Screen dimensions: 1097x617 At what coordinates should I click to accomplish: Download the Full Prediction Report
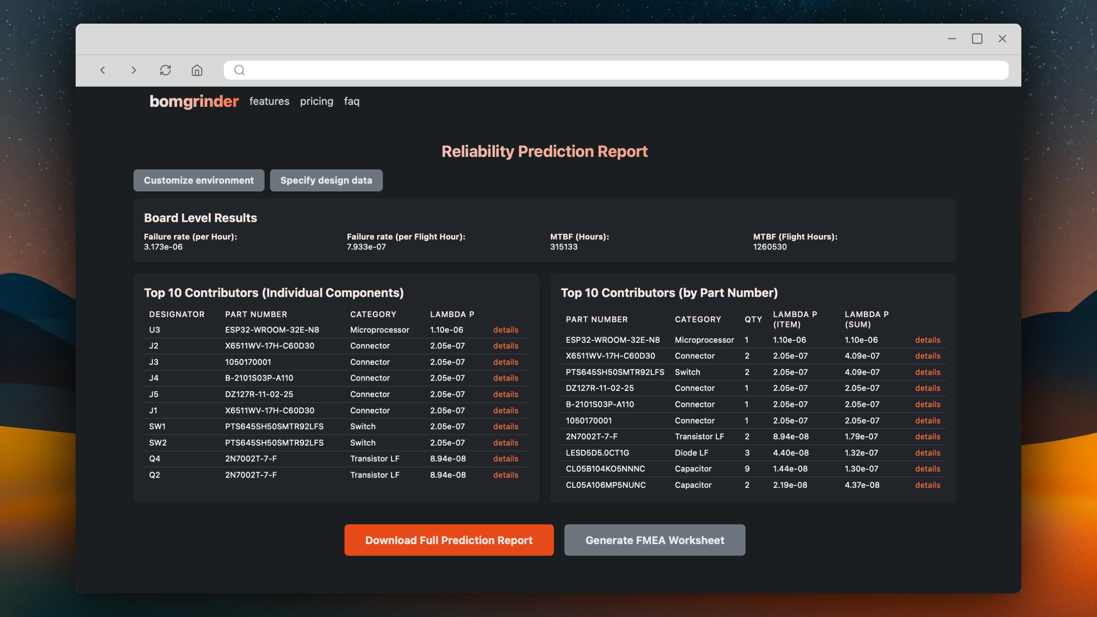point(449,540)
